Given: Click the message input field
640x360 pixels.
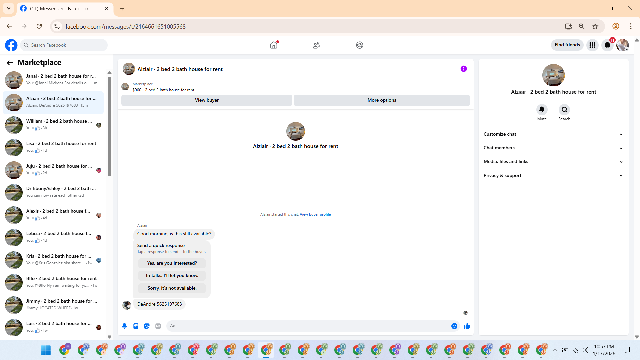Looking at the screenshot, I should tap(308, 326).
